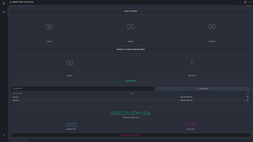Click the author credit Wanderson M. Pimenta

19,141
